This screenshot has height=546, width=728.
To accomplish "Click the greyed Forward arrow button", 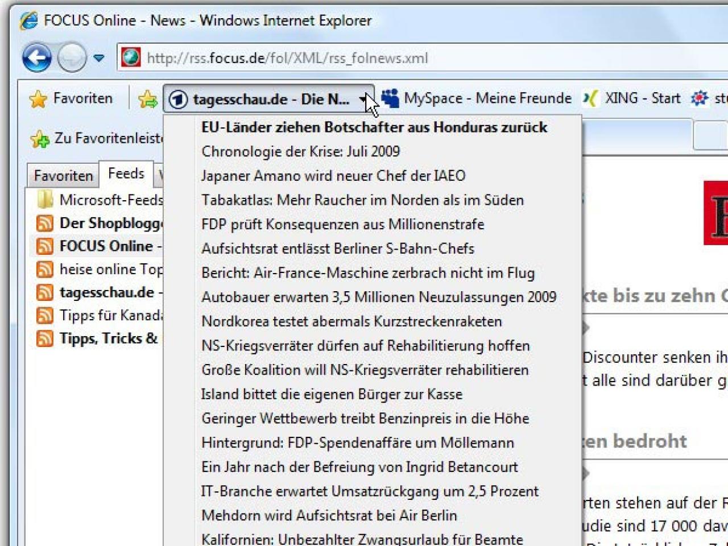I will click(x=72, y=57).
